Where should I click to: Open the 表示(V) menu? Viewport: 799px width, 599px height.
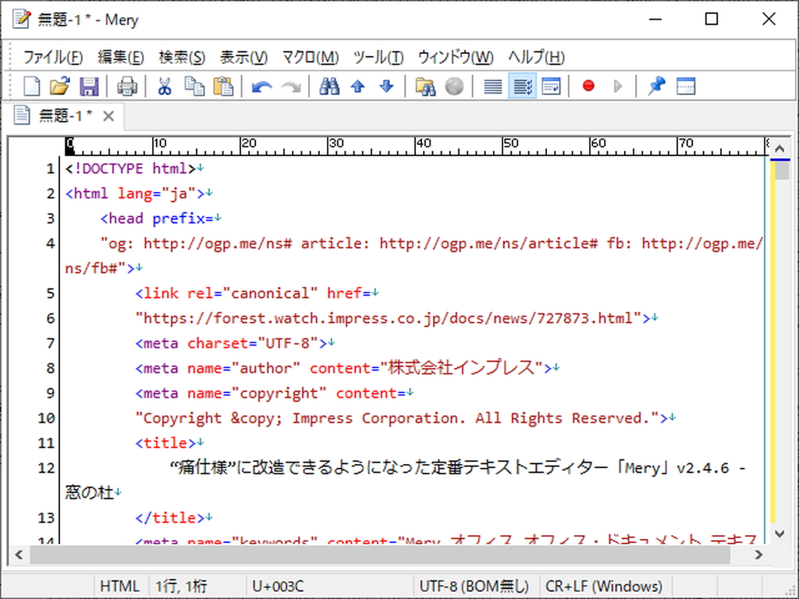tap(243, 57)
